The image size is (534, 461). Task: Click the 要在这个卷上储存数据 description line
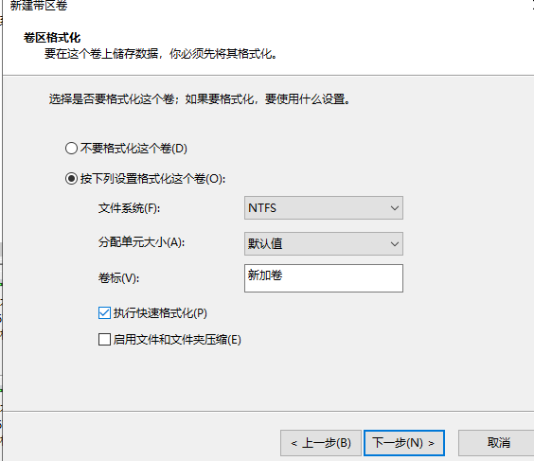(x=161, y=54)
